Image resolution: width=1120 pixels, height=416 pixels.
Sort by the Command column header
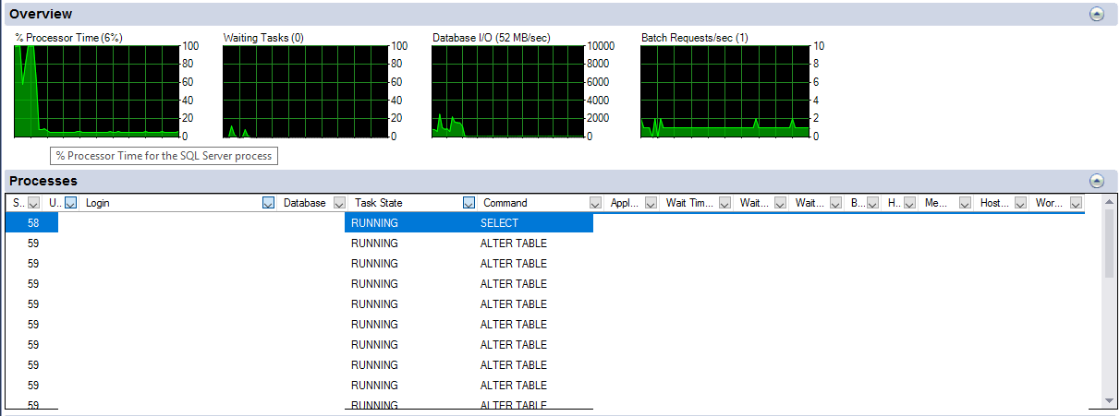[534, 203]
